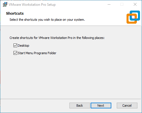Click the checkmark inside the Desktop box
The height and width of the screenshot is (113, 142).
pyautogui.click(x=15, y=46)
